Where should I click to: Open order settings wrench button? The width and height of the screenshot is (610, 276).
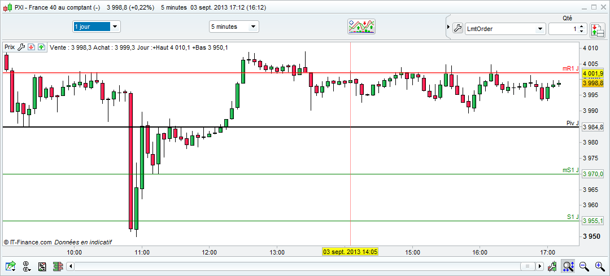[x=457, y=28]
